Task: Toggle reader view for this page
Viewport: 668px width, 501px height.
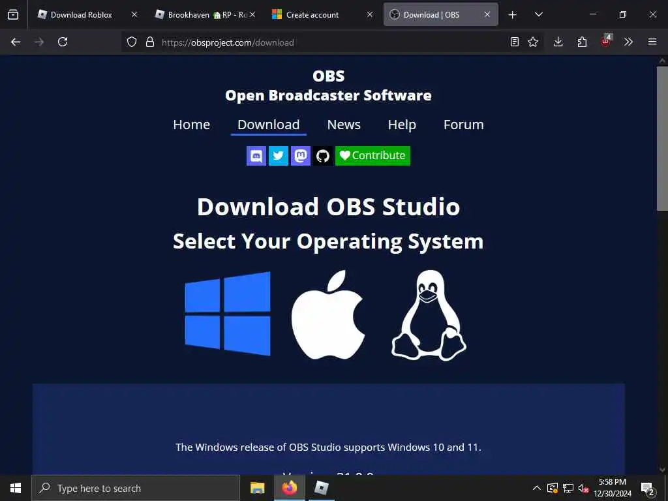Action: coord(515,42)
